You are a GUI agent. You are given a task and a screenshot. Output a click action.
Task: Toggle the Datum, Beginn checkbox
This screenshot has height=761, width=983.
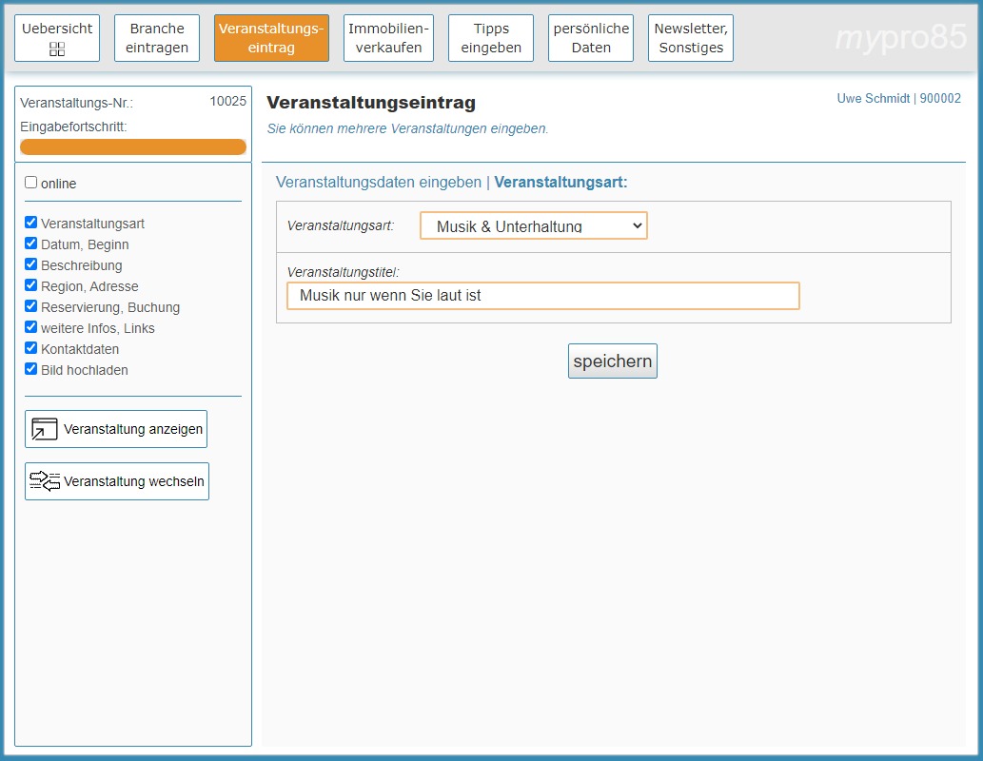31,244
